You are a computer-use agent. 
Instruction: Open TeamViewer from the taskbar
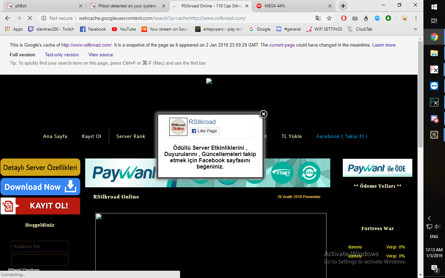click(x=434, y=86)
